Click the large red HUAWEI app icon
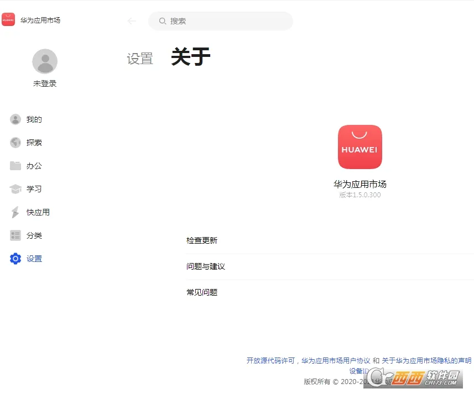 [360, 147]
